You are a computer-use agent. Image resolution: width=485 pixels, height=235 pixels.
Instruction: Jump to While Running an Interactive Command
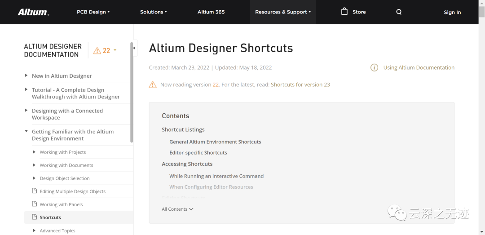pyautogui.click(x=216, y=176)
